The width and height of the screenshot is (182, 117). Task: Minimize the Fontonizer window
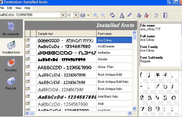(x=170, y=2)
